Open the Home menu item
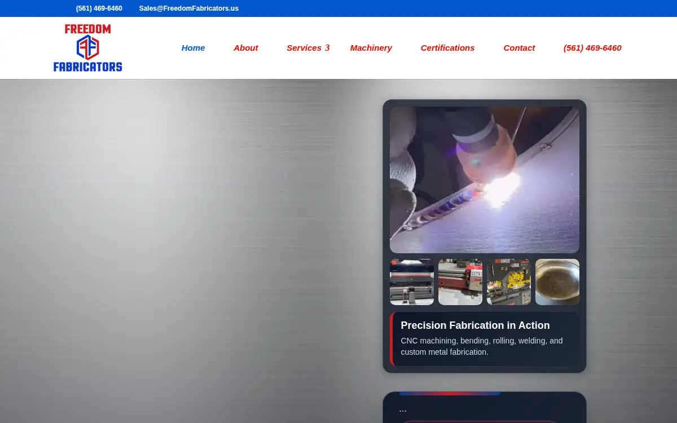This screenshot has height=423, width=677. click(x=193, y=48)
